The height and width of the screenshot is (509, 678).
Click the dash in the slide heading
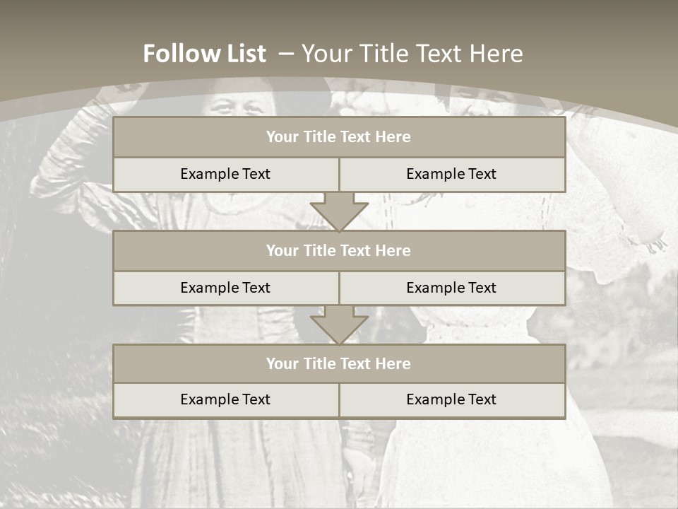point(285,54)
